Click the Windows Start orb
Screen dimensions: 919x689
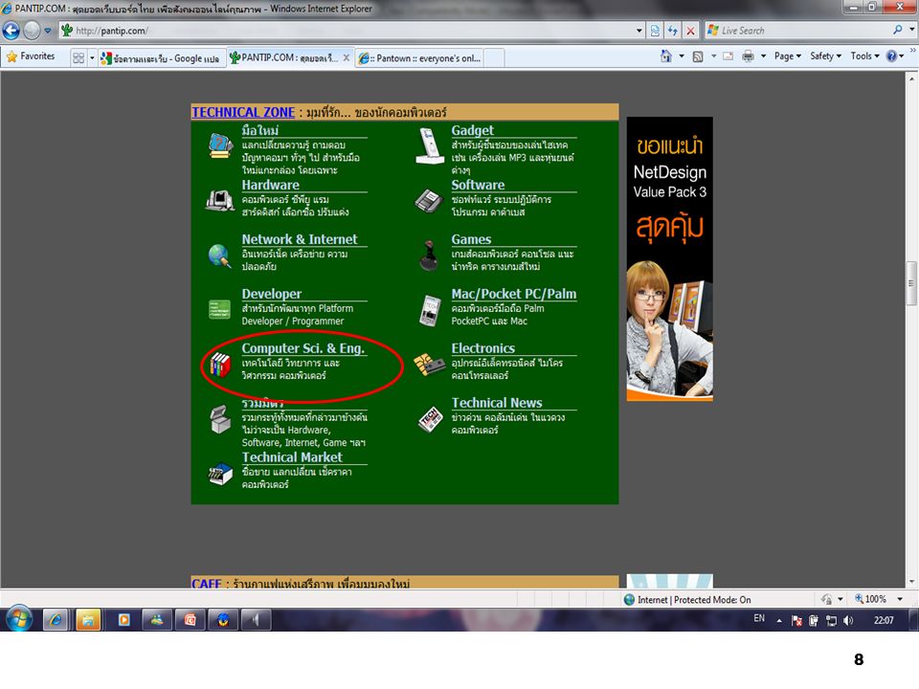19,619
